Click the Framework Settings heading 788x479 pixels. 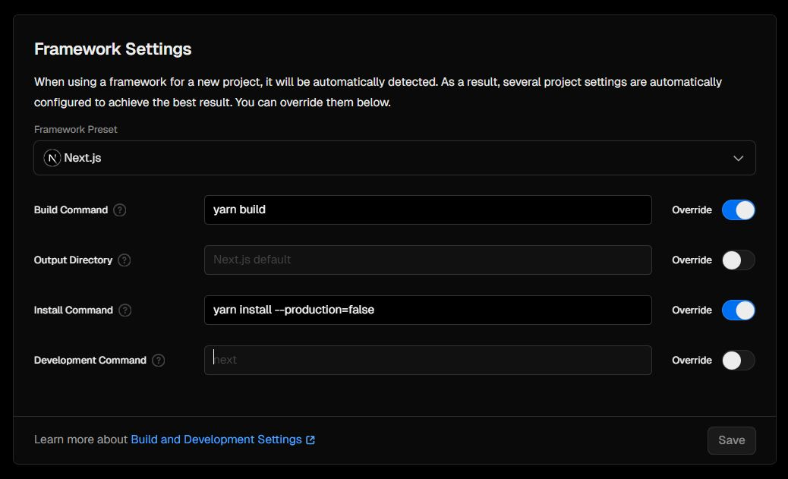[x=112, y=49]
